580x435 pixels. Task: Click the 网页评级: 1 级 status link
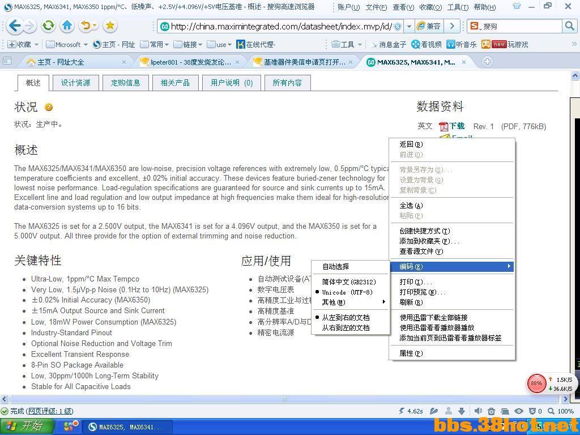(50, 411)
